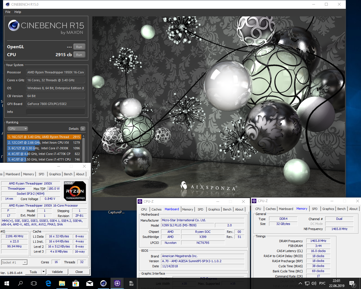The width and height of the screenshot is (361, 289).
Task: Open Action Center notifications icon
Action: pyautogui.click(x=352, y=283)
